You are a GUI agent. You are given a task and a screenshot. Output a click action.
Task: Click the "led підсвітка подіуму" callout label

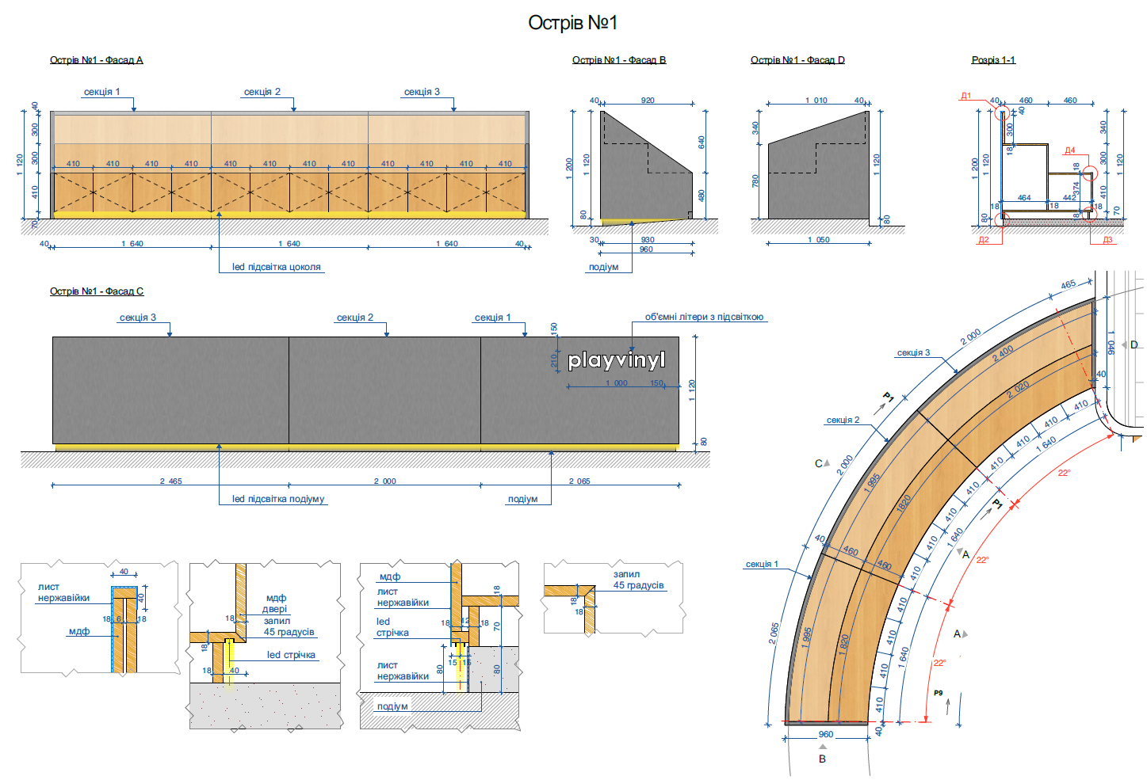(278, 499)
